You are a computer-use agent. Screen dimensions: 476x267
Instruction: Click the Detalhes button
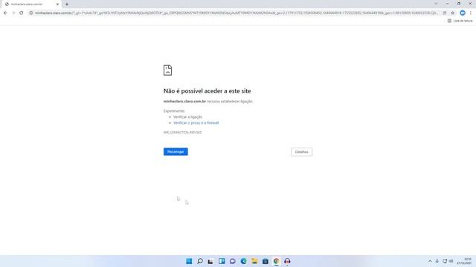[x=301, y=152]
